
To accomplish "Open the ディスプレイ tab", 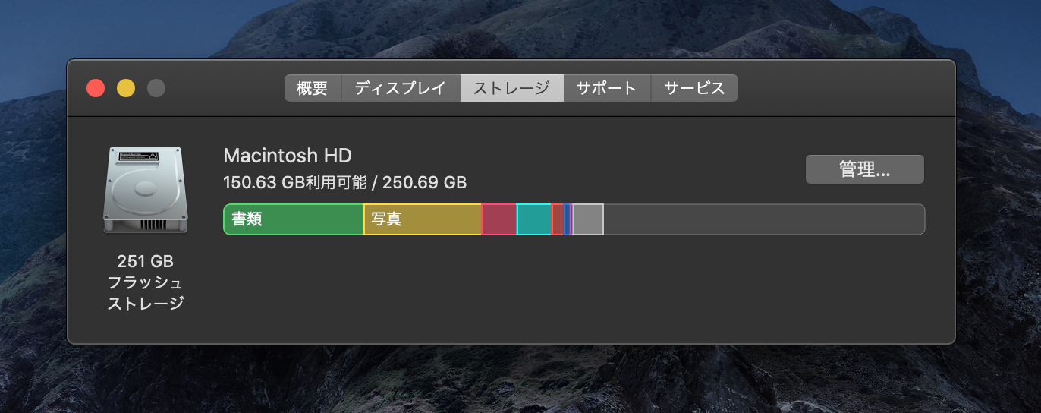I will [400, 88].
